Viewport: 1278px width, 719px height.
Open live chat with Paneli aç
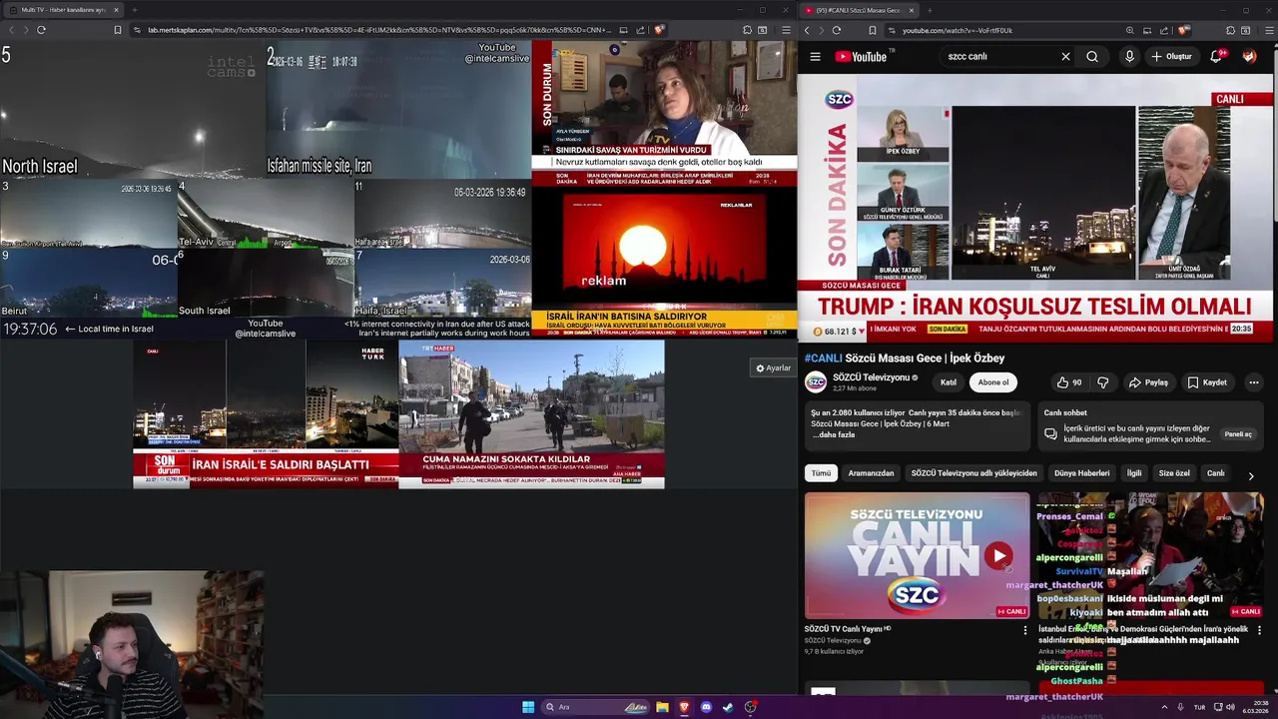pyautogui.click(x=1238, y=434)
